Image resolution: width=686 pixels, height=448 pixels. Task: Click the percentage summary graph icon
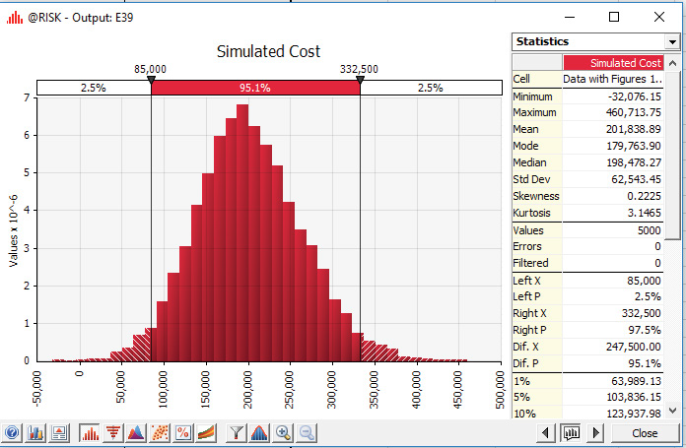click(182, 433)
